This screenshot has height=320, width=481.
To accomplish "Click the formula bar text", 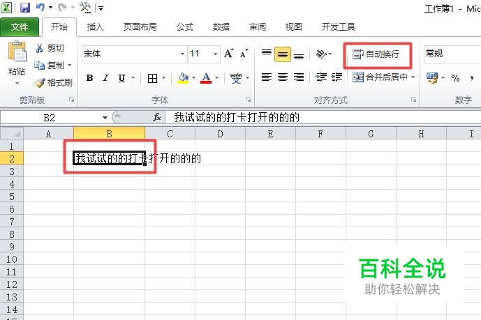I will click(237, 117).
